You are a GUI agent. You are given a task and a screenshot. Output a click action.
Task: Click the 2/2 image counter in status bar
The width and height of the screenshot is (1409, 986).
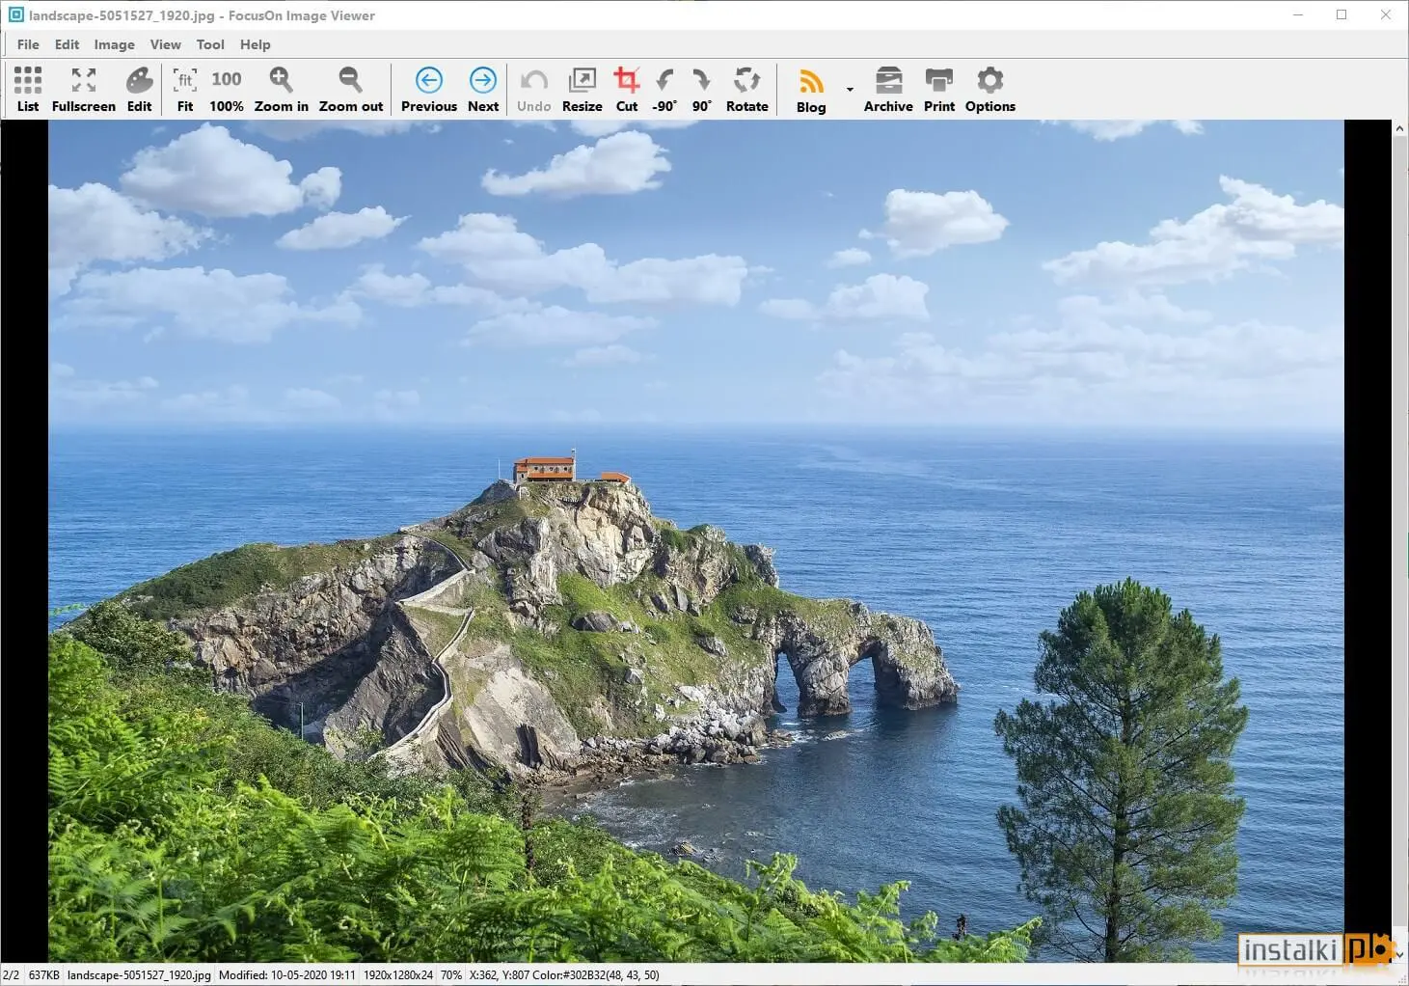11,975
